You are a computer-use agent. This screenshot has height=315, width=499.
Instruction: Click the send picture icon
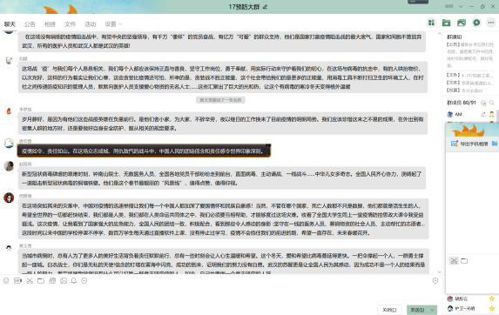[64, 281]
